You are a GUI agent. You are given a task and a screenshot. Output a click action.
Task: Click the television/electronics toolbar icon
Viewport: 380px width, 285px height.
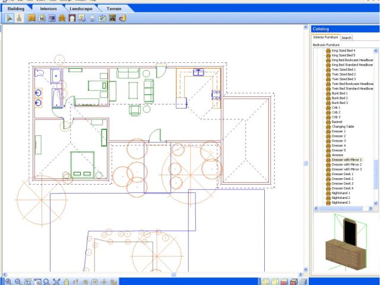tap(52, 18)
